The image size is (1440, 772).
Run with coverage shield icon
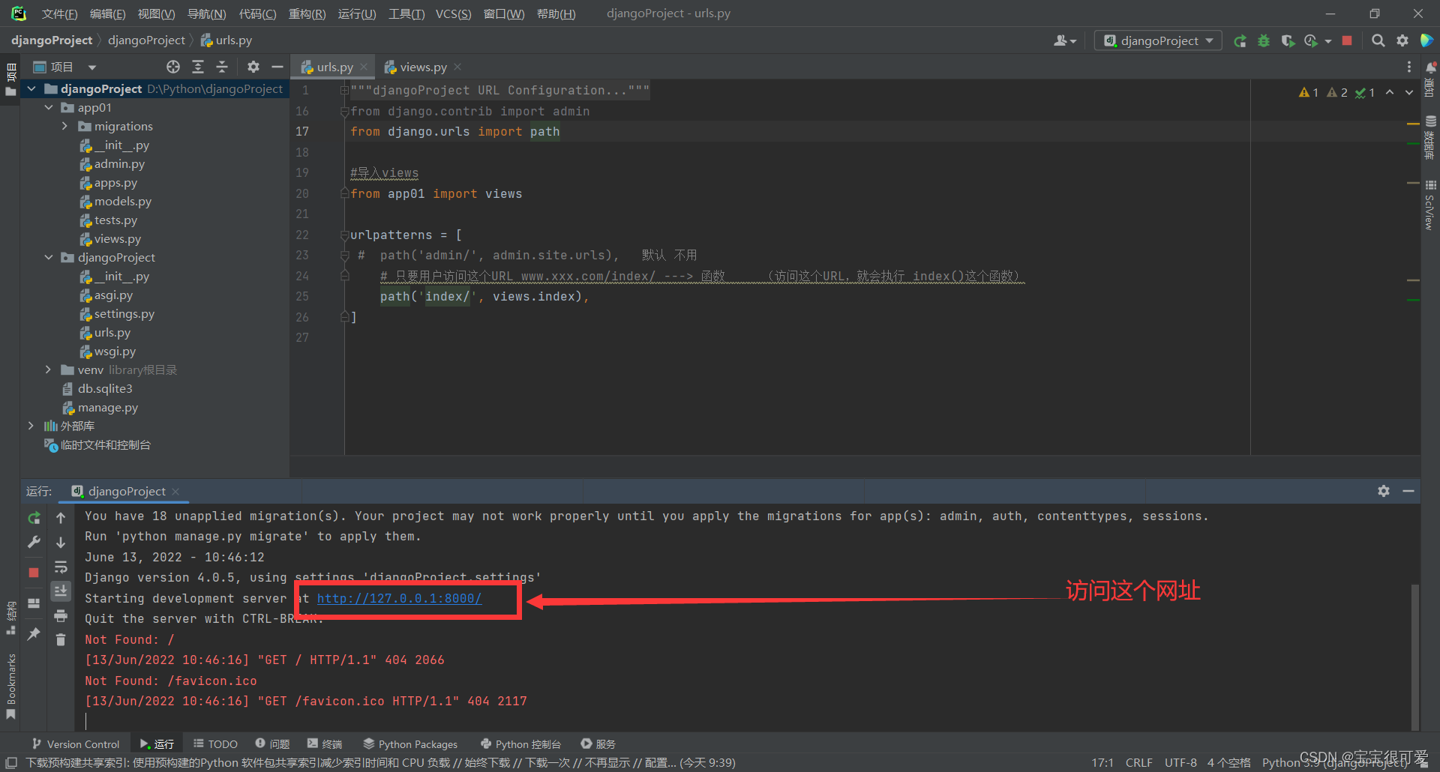1288,41
